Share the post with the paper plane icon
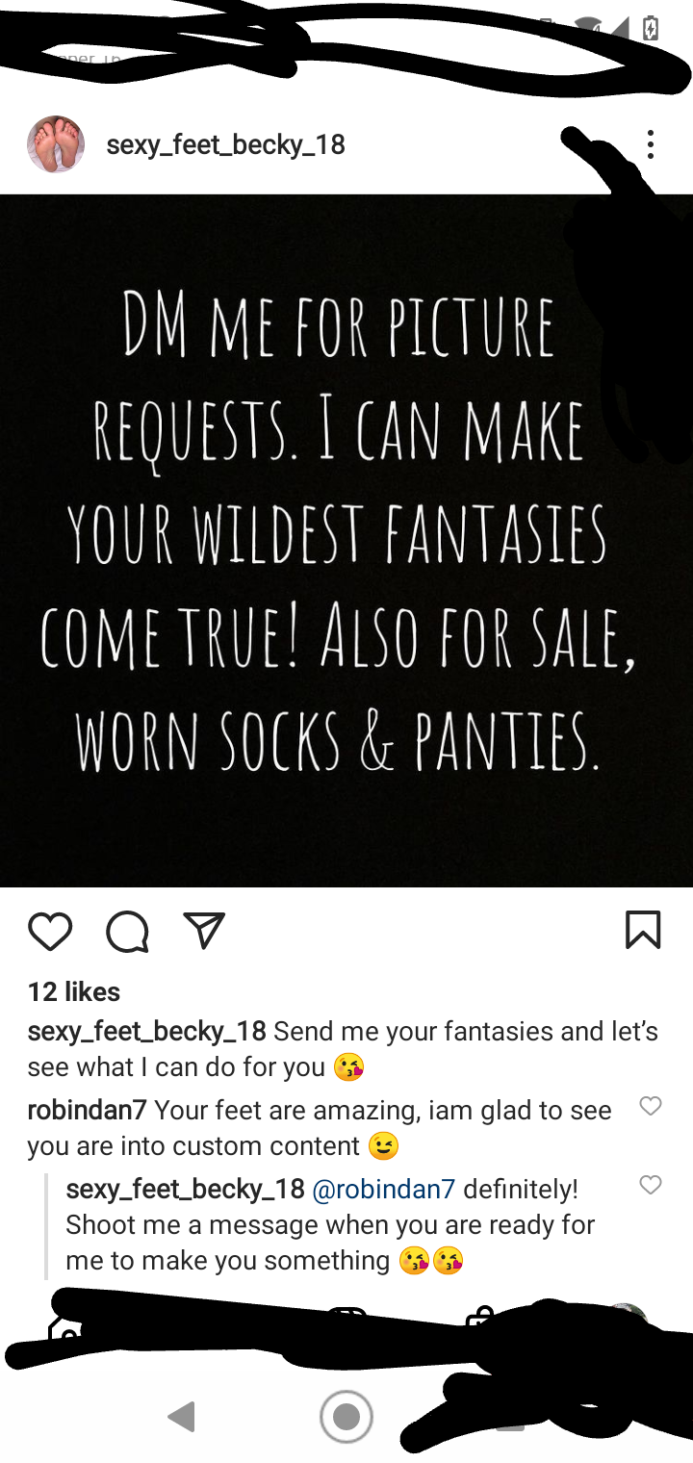The height and width of the screenshot is (1463, 693). coord(204,930)
